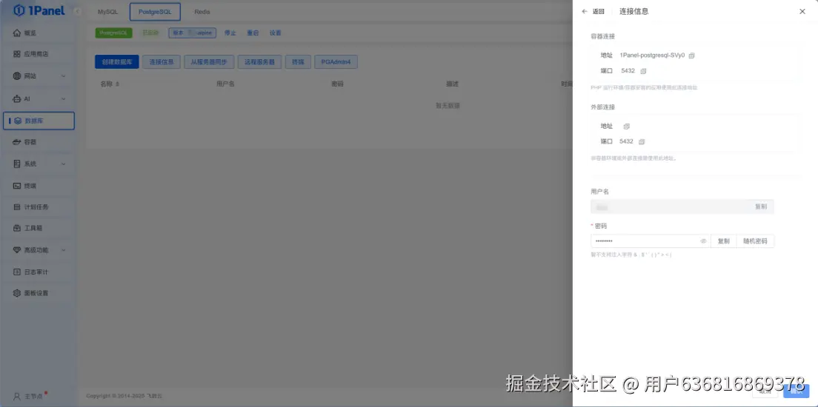818x407 pixels.
Task: Expand the 系统 submenu chevron
Action: coord(63,164)
